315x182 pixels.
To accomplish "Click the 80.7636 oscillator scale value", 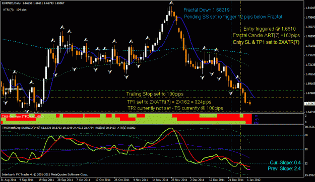I will click(309, 127).
